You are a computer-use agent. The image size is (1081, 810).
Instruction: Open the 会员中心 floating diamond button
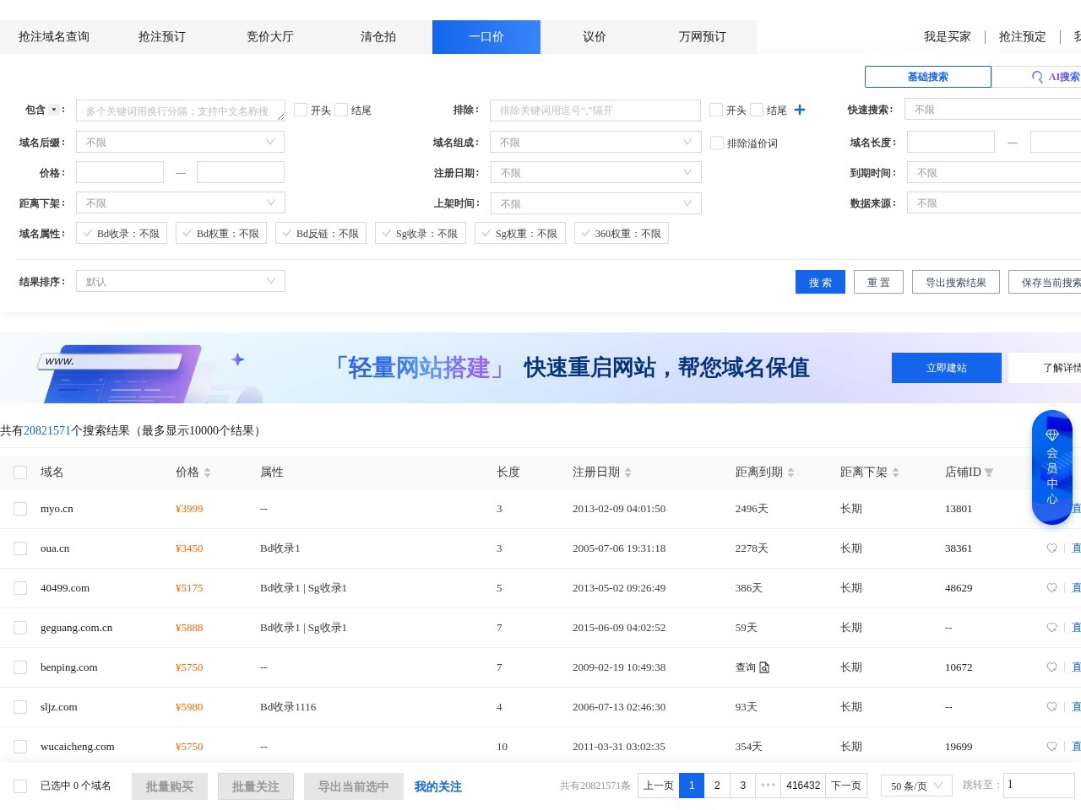[x=1051, y=467]
